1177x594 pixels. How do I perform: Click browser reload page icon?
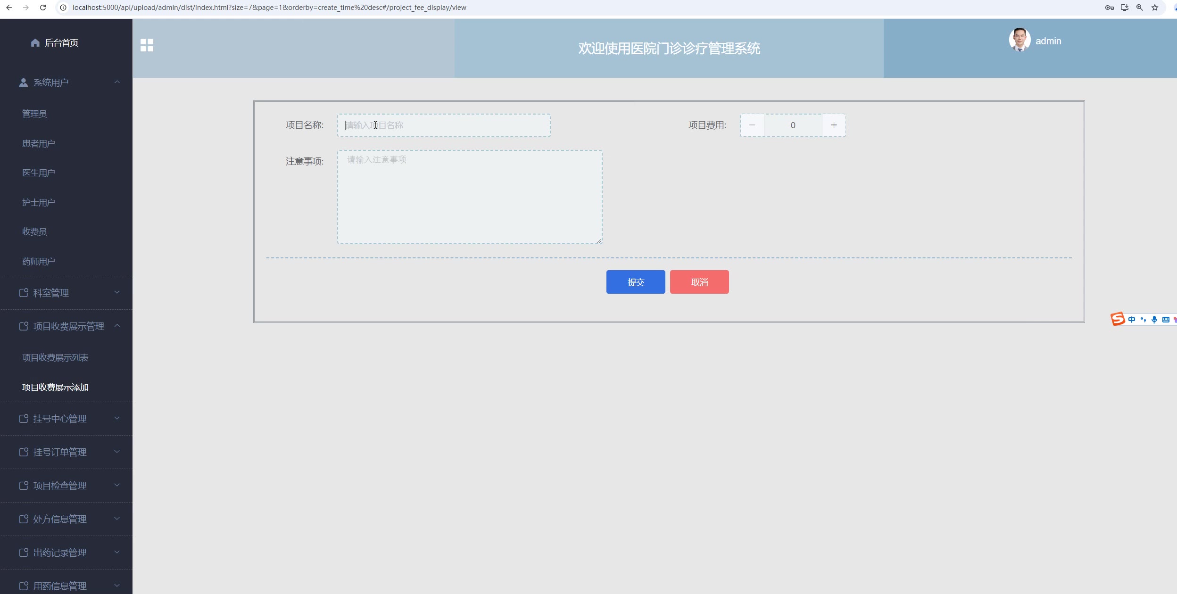tap(43, 8)
